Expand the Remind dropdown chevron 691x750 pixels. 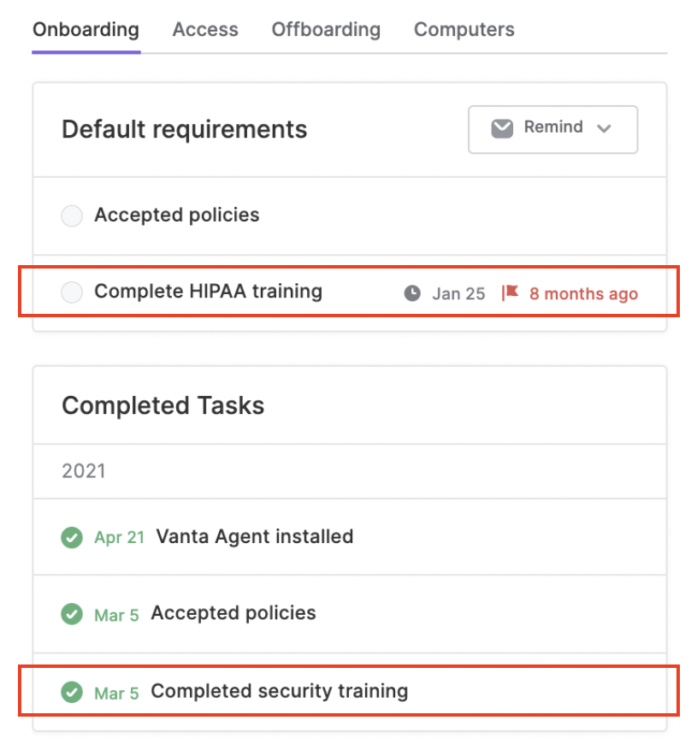coord(604,128)
